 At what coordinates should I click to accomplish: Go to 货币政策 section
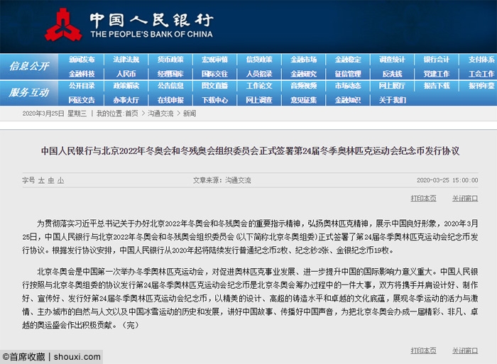coord(170,59)
